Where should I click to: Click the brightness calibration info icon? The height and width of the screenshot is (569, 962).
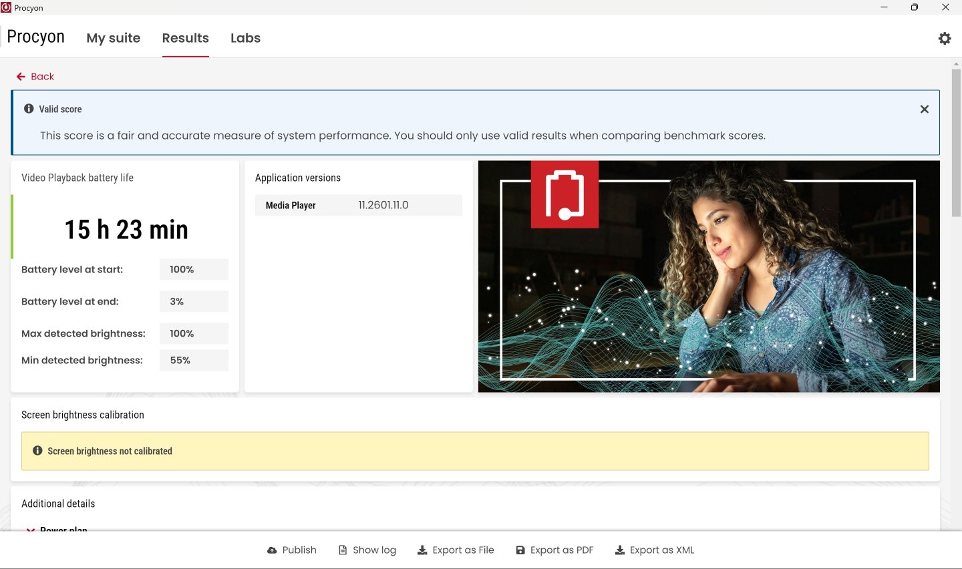coord(37,451)
